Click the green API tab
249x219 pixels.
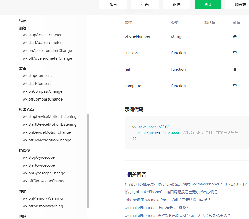coord(208,4)
